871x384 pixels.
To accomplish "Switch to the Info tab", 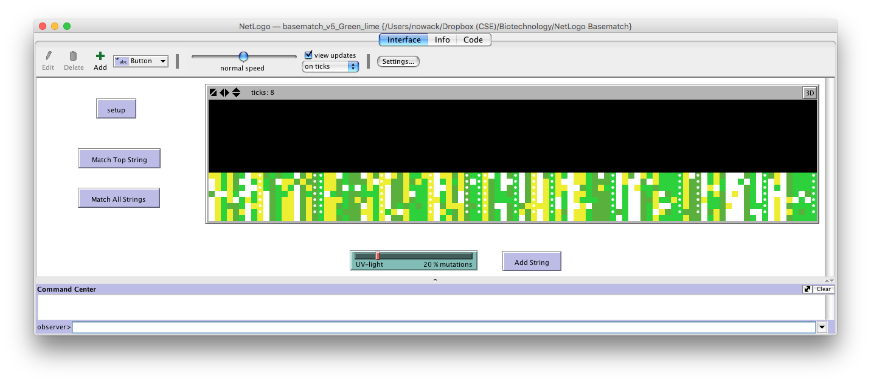I will (x=442, y=39).
